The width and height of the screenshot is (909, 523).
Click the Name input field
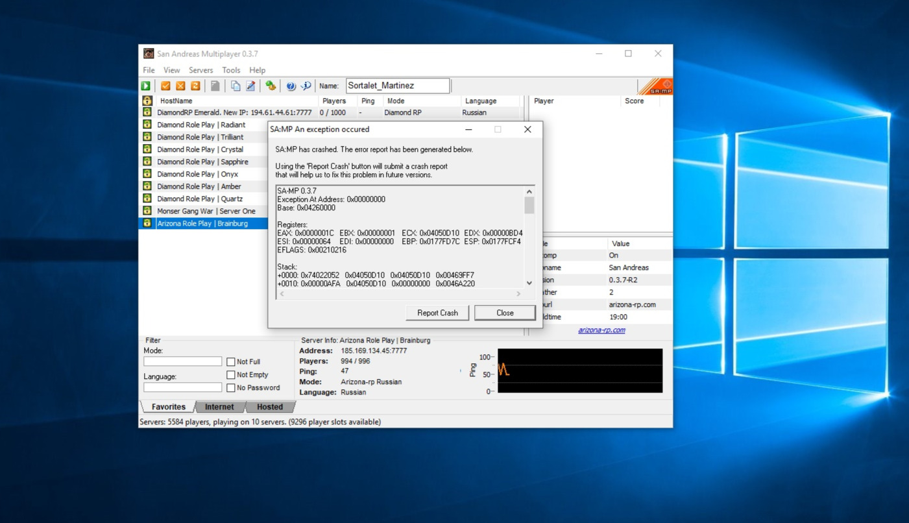397,86
